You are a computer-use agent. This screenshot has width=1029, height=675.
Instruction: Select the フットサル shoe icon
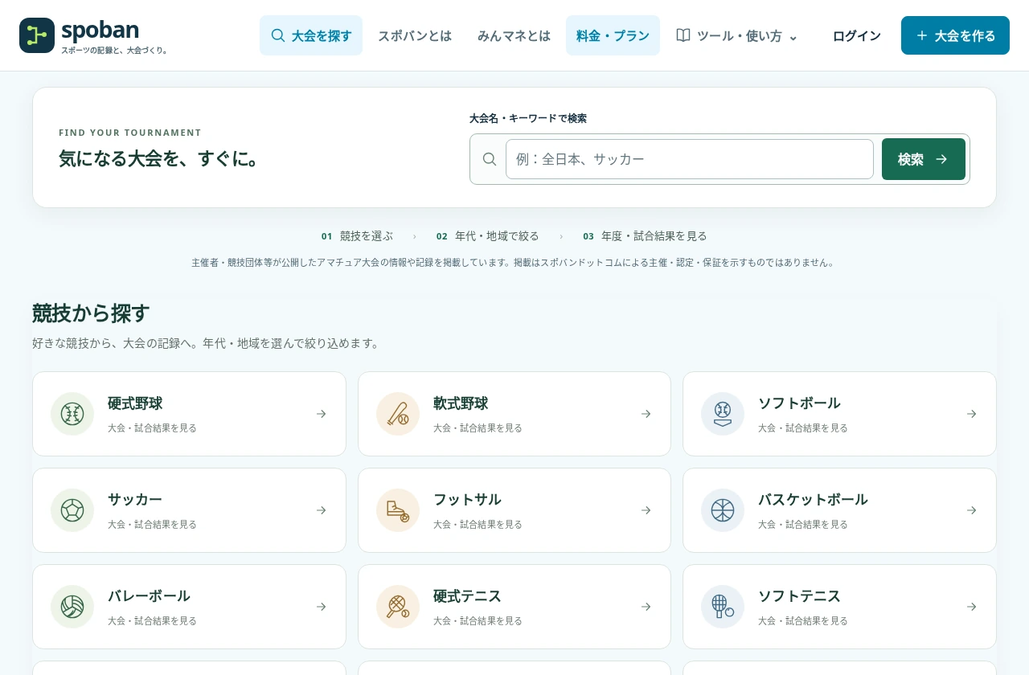click(398, 510)
